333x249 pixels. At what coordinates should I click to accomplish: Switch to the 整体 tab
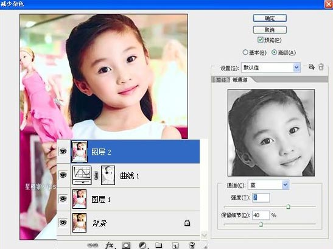(x=221, y=80)
